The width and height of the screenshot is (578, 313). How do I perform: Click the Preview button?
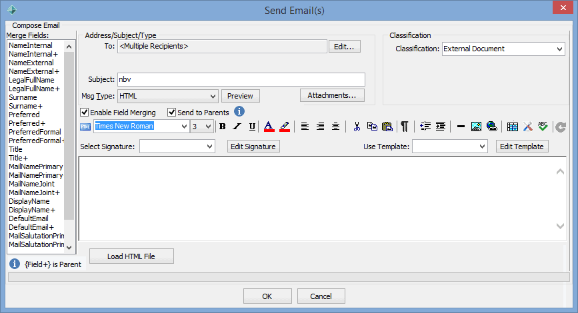pos(241,96)
